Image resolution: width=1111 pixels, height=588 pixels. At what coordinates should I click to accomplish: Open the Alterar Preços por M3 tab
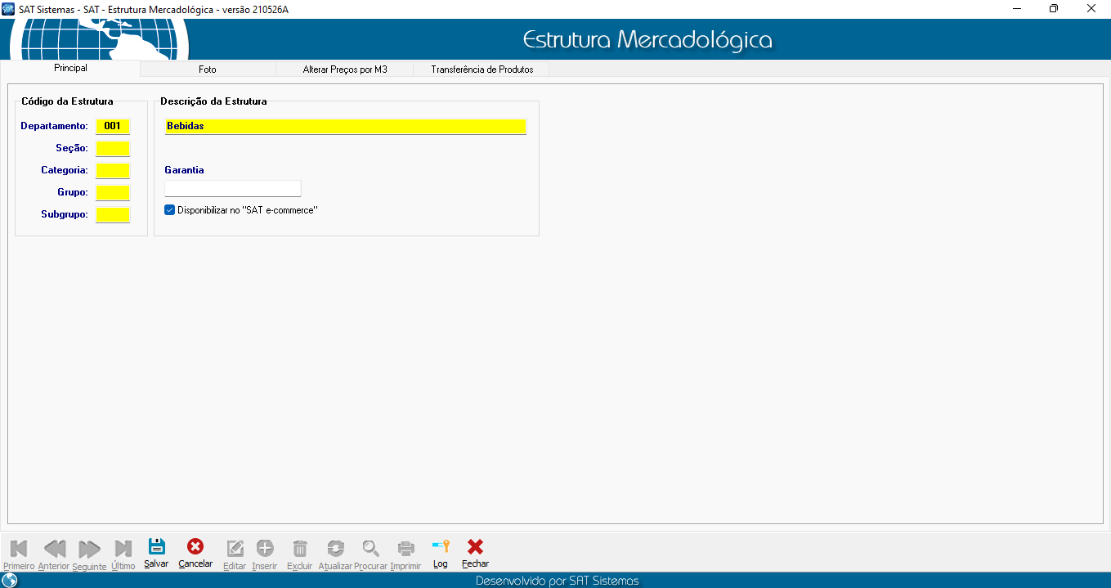click(344, 70)
